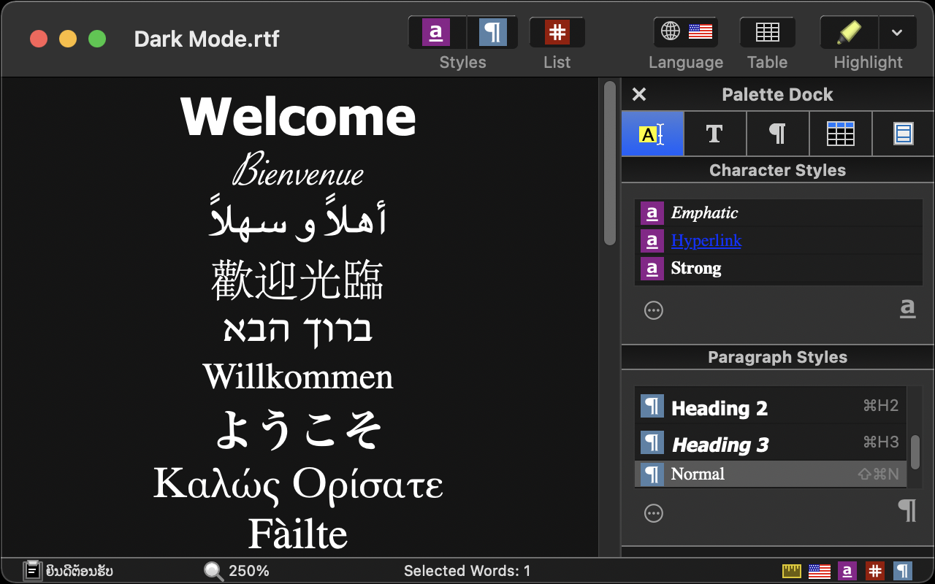Toggle the Styles palette group button
Image resolution: width=935 pixels, height=584 pixels.
tap(652, 134)
